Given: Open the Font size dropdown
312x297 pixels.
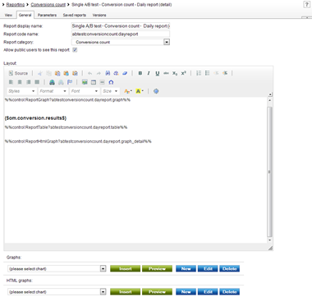Looking at the screenshot, I should tap(110, 91).
